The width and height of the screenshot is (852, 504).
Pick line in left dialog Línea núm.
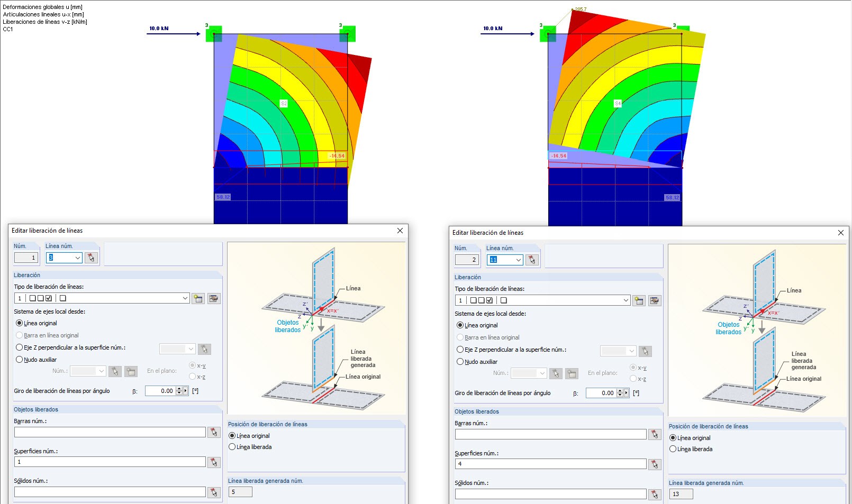[91, 258]
